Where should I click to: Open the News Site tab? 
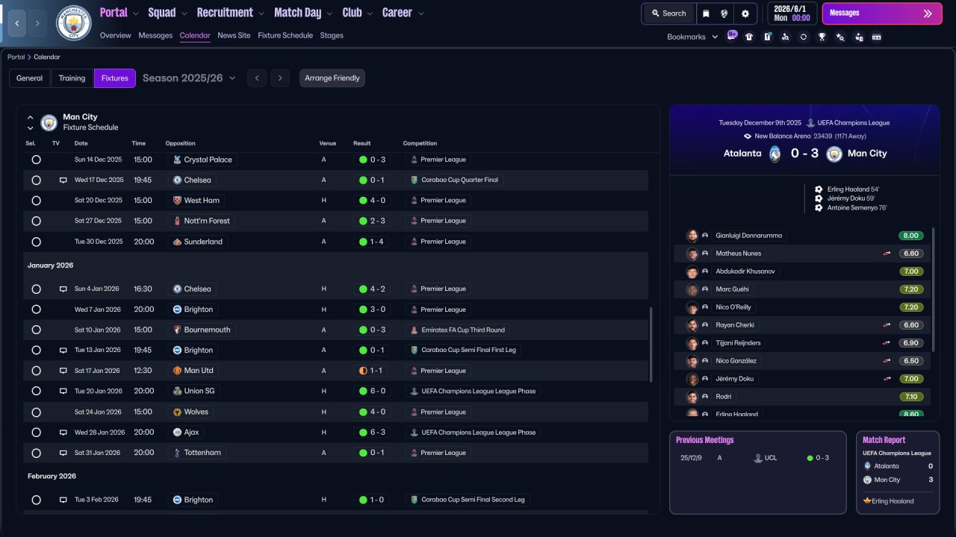click(x=234, y=36)
